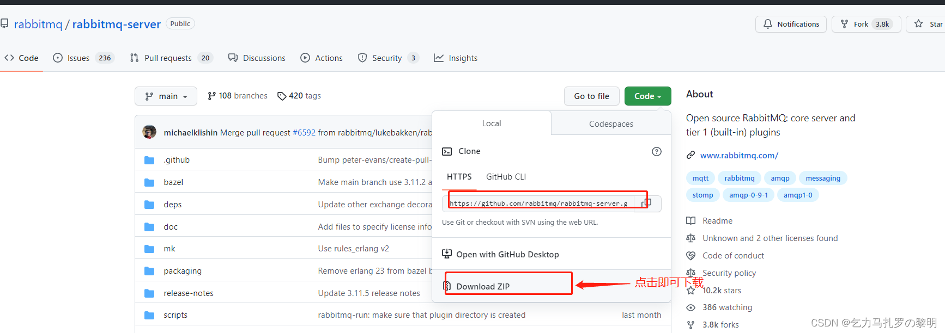
Task: Open the Security tab
Action: [388, 58]
